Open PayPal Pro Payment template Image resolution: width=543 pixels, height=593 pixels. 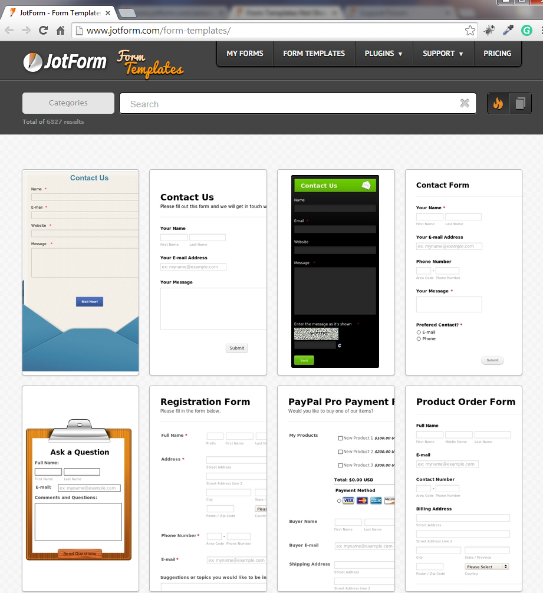click(336, 489)
